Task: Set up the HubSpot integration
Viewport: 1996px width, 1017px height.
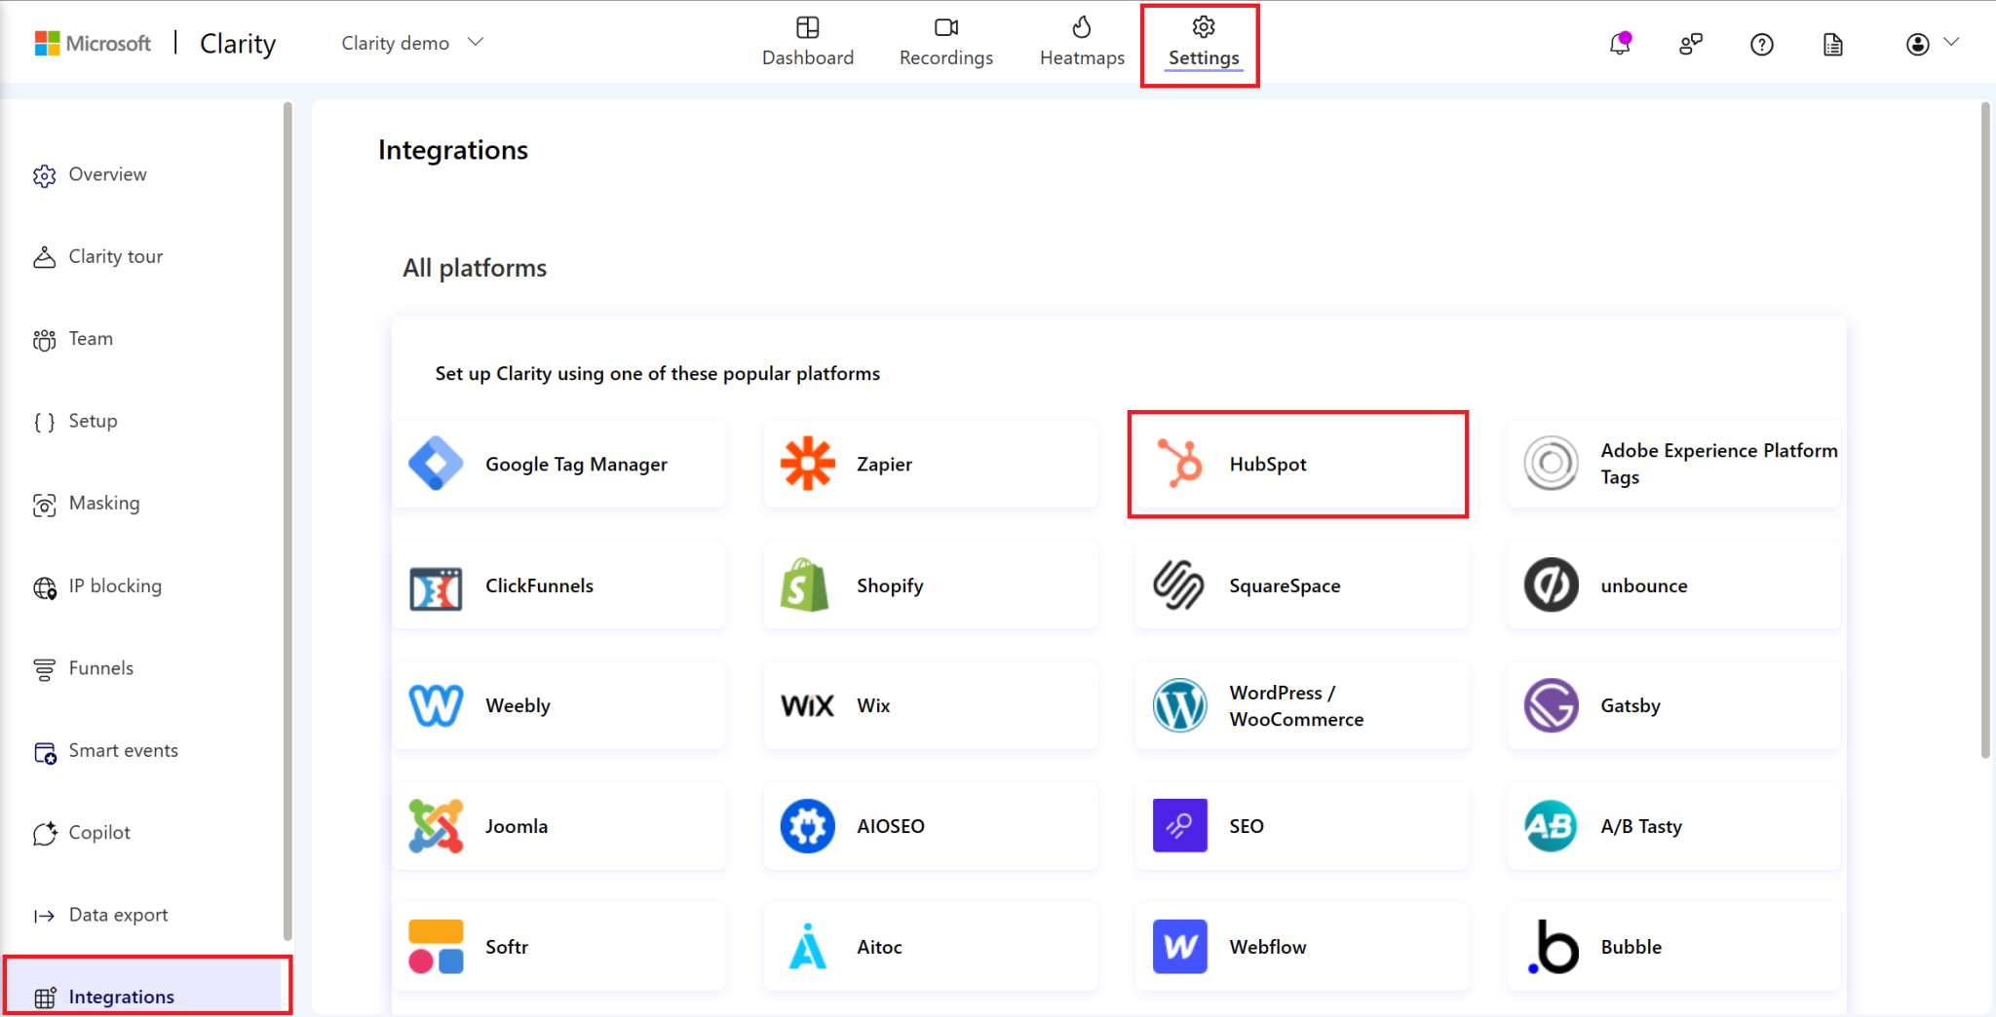Action: pos(1296,464)
